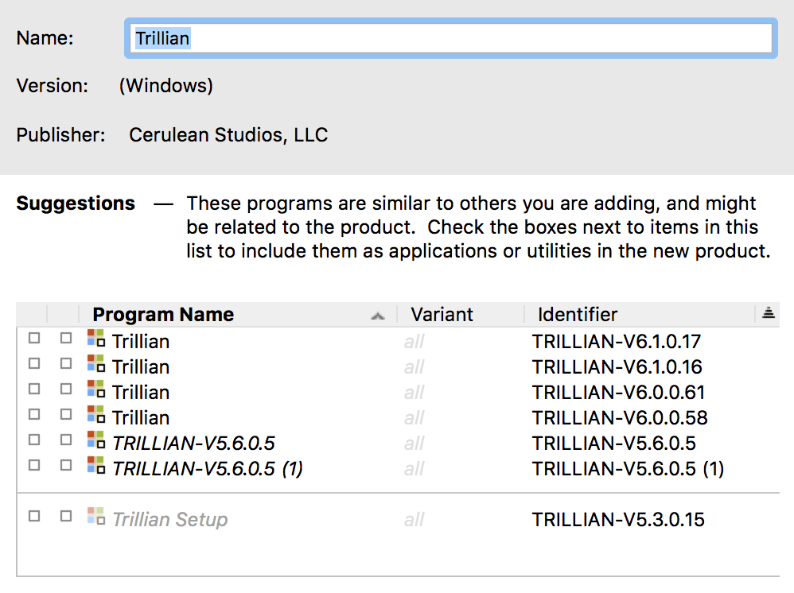The height and width of the screenshot is (593, 794).
Task: Select the Trillian Setup row name
Action: click(x=170, y=520)
